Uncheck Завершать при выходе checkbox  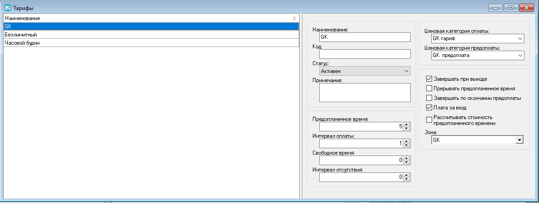429,78
